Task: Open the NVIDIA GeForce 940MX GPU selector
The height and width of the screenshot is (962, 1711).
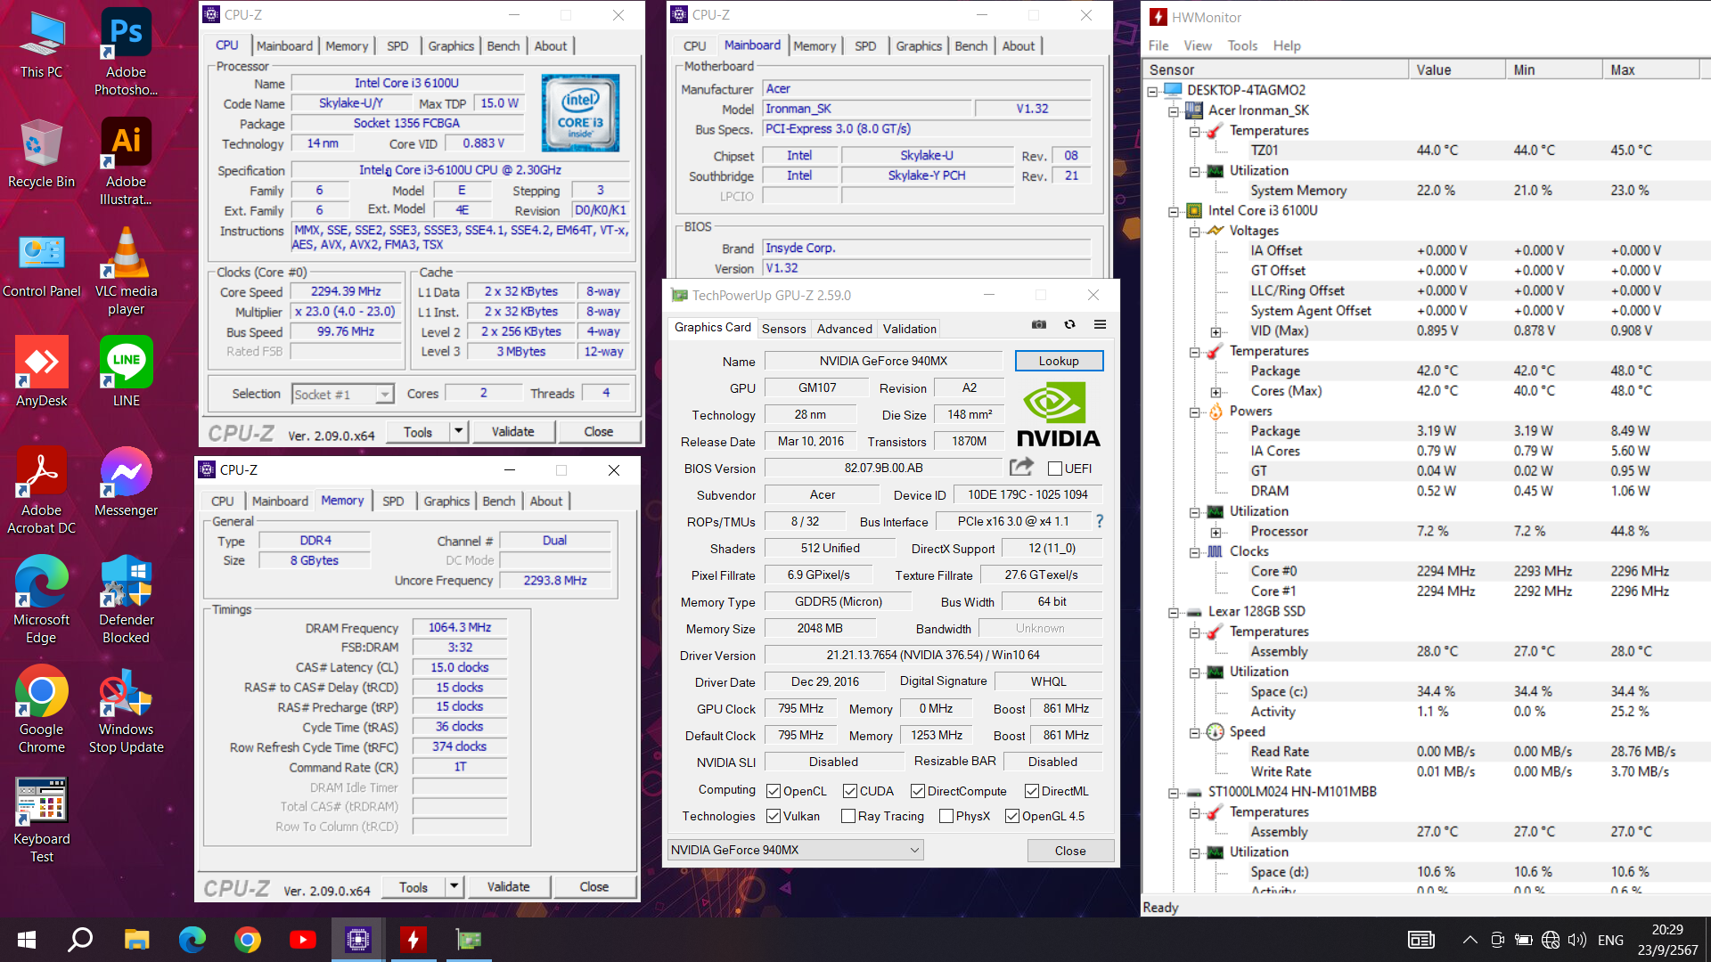Action: [x=796, y=850]
